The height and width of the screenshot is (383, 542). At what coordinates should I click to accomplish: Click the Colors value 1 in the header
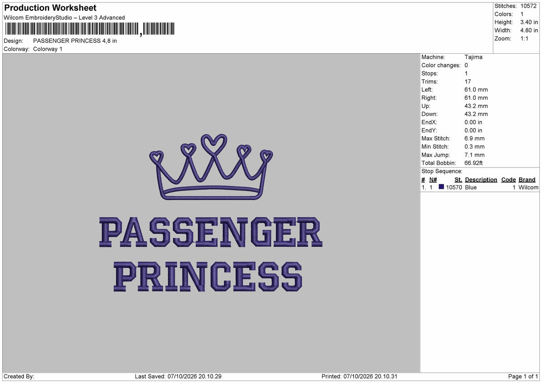point(522,14)
